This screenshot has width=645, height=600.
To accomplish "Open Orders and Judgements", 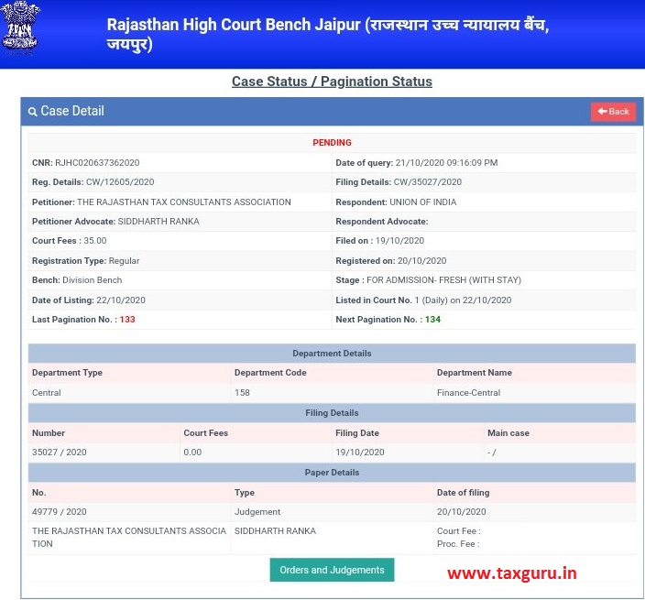I will click(332, 570).
